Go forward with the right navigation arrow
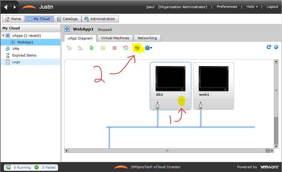The height and width of the screenshot is (172, 282). [x=15, y=7]
